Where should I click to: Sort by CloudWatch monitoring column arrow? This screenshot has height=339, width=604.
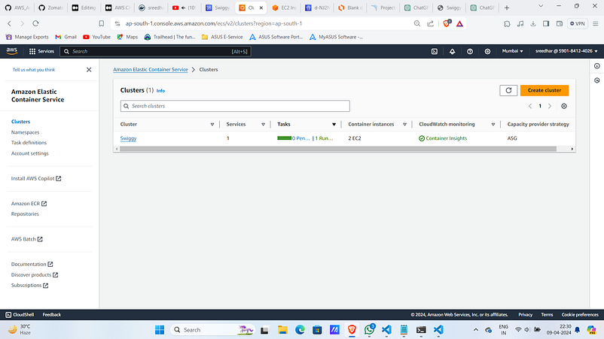pos(493,125)
